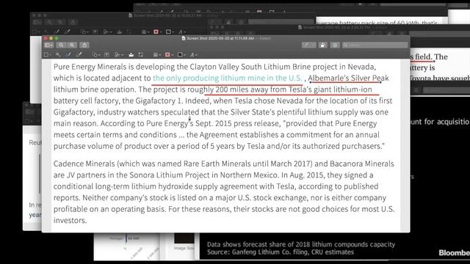Click the green full-screen button of front window
The width and height of the screenshot is (470, 264).
coord(57,38)
